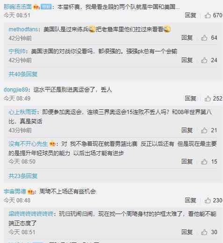
Task: Click thumbs-up icon next to 24
Action: pos(204,60)
